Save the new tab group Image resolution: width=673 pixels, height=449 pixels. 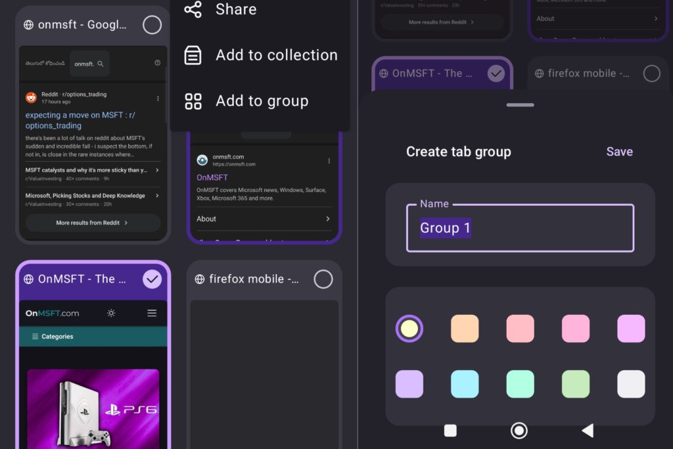[x=619, y=152]
